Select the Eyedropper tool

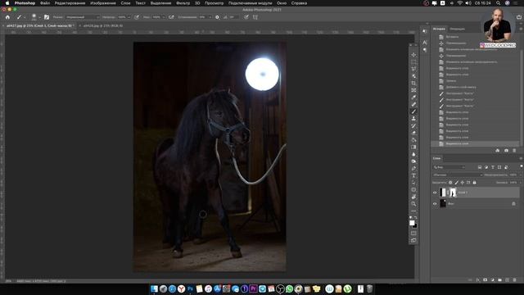tap(413, 98)
